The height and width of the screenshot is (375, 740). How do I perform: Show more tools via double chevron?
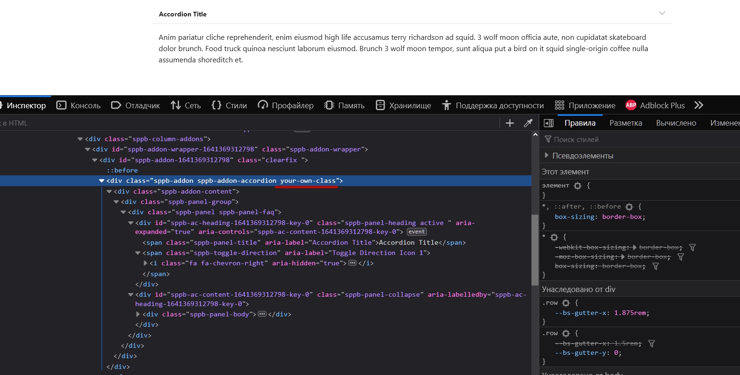tap(699, 105)
